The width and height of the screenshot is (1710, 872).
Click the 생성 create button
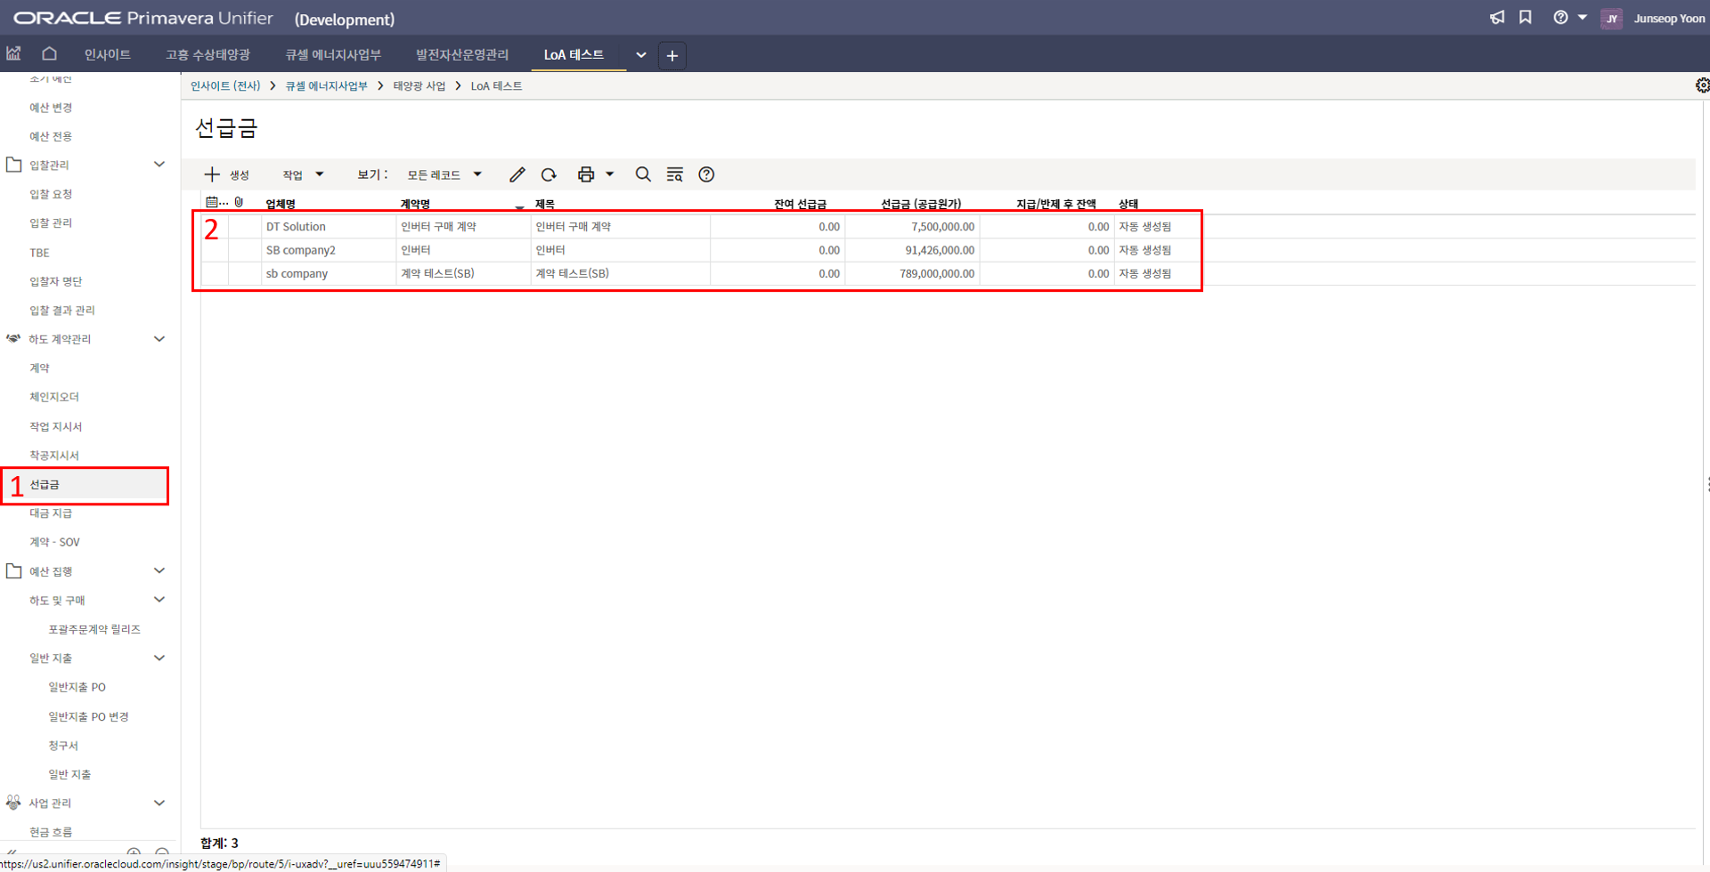[x=227, y=174]
